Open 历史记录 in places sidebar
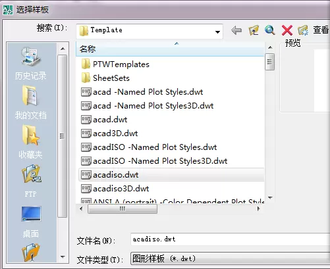330x269 pixels. (31, 63)
